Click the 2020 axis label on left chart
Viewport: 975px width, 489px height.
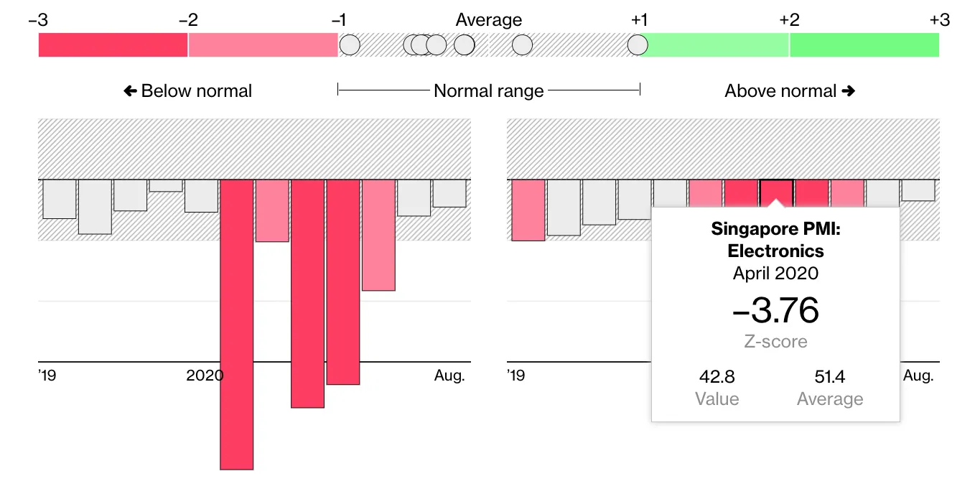(205, 376)
